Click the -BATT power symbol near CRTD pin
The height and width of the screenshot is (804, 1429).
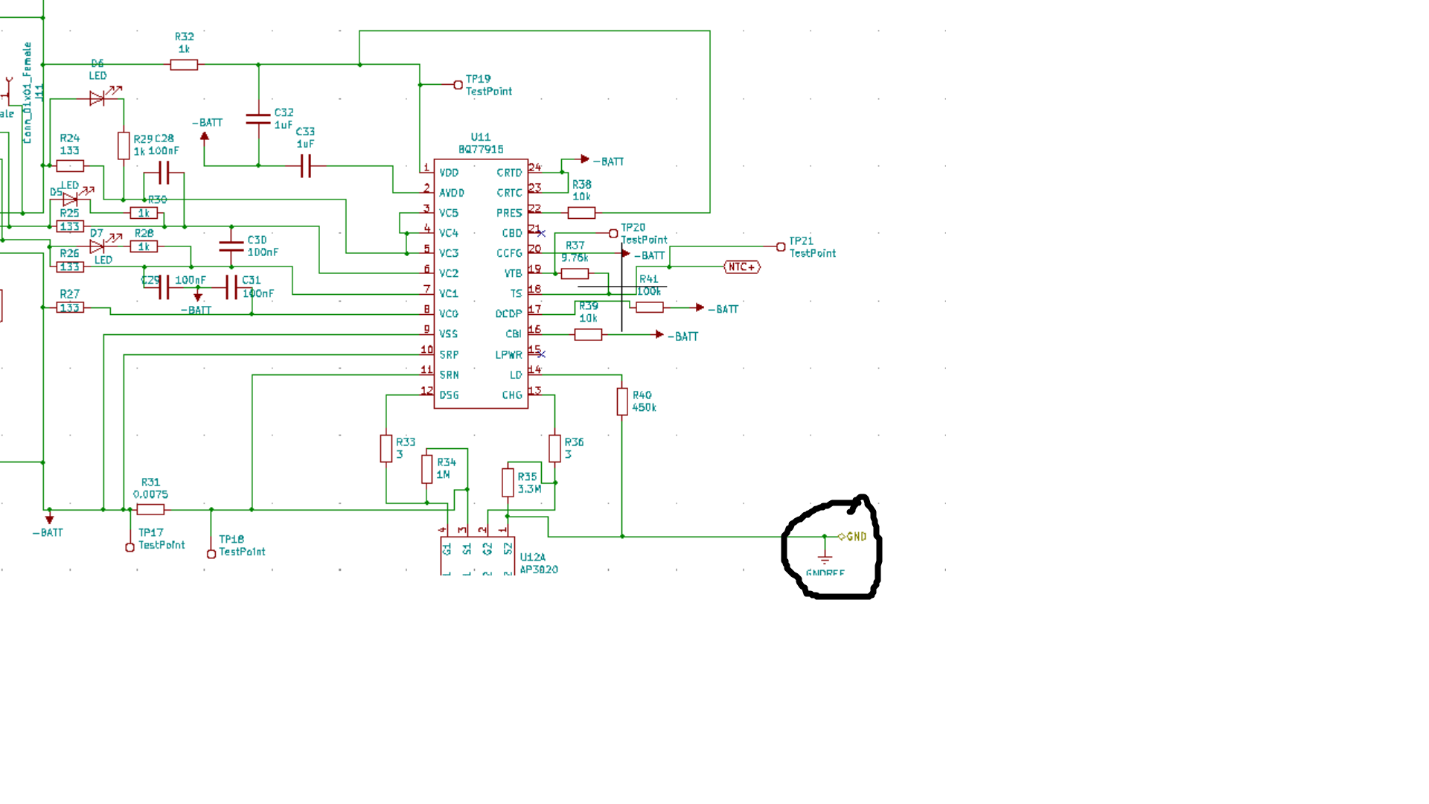(585, 159)
